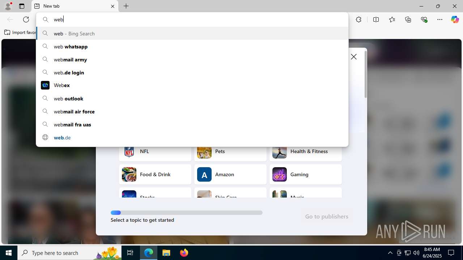Click the Edge taskbar icon
Image resolution: width=463 pixels, height=260 pixels.
149,253
